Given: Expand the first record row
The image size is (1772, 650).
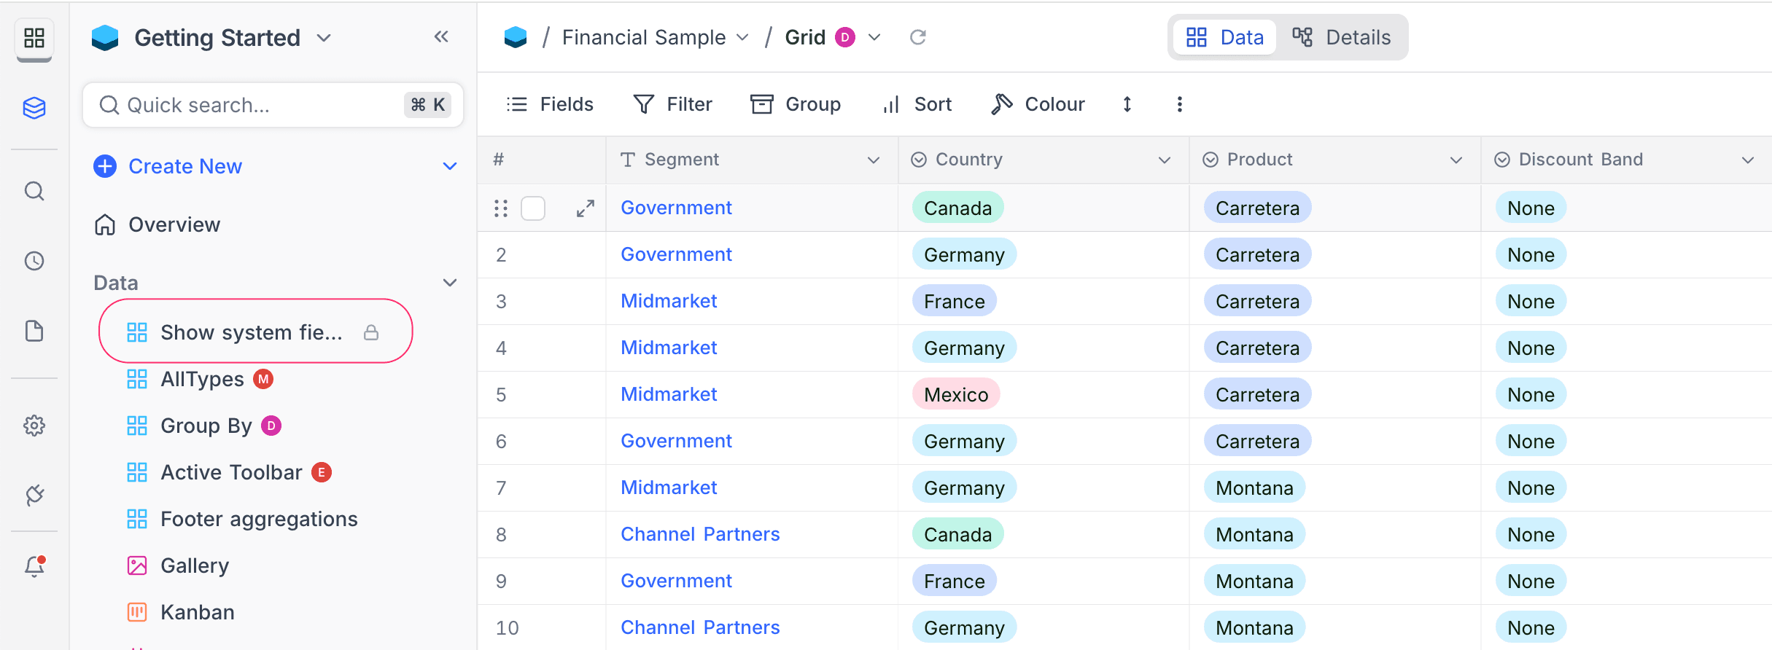Looking at the screenshot, I should point(585,208).
